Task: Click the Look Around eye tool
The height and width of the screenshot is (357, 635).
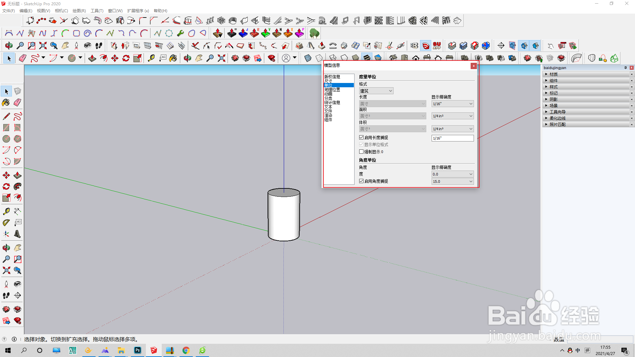Action: tap(18, 284)
